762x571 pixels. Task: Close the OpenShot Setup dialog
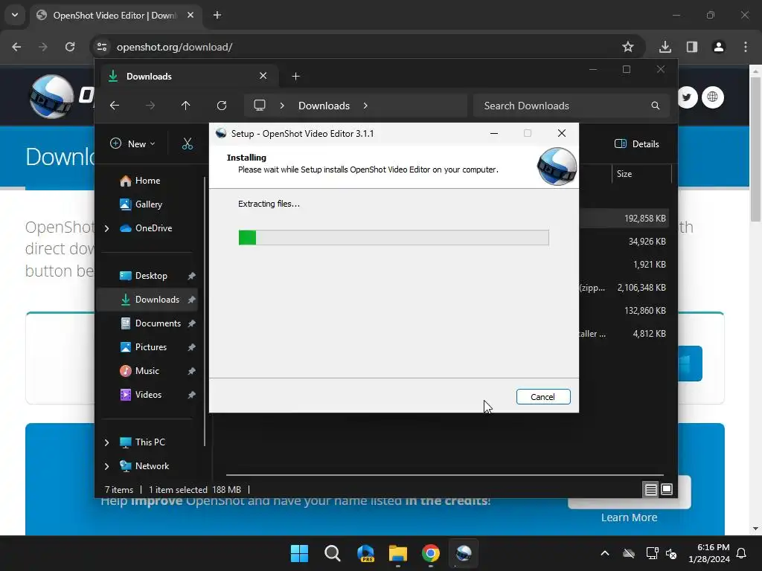561,133
